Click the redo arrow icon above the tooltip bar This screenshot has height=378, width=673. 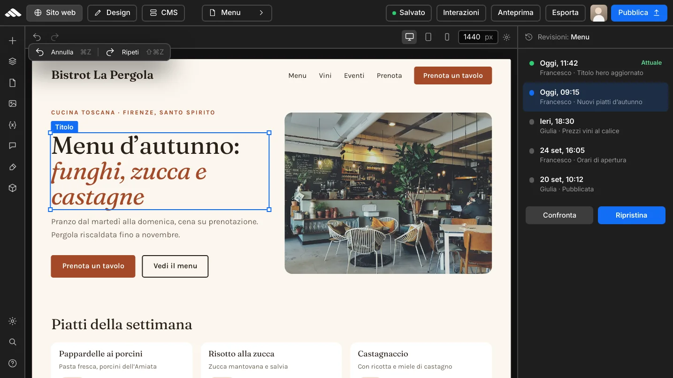55,37
